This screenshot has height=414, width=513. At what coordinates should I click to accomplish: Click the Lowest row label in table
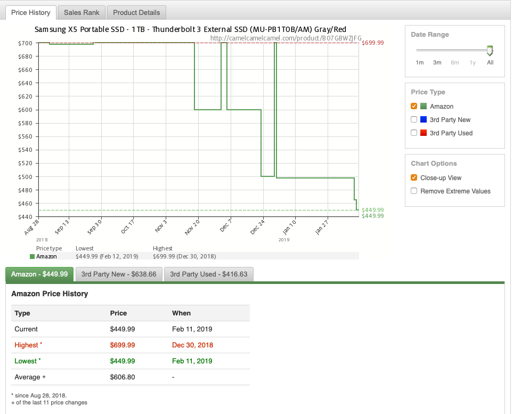(28, 361)
